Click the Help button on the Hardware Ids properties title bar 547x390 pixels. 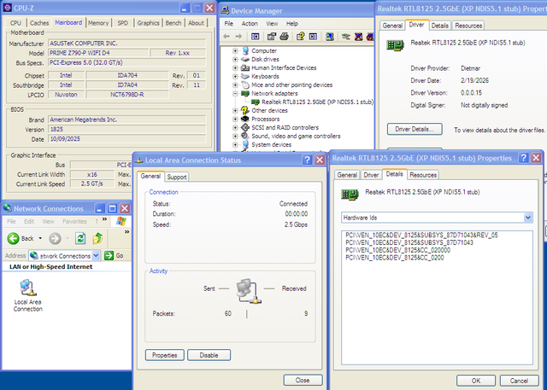pyautogui.click(x=523, y=158)
